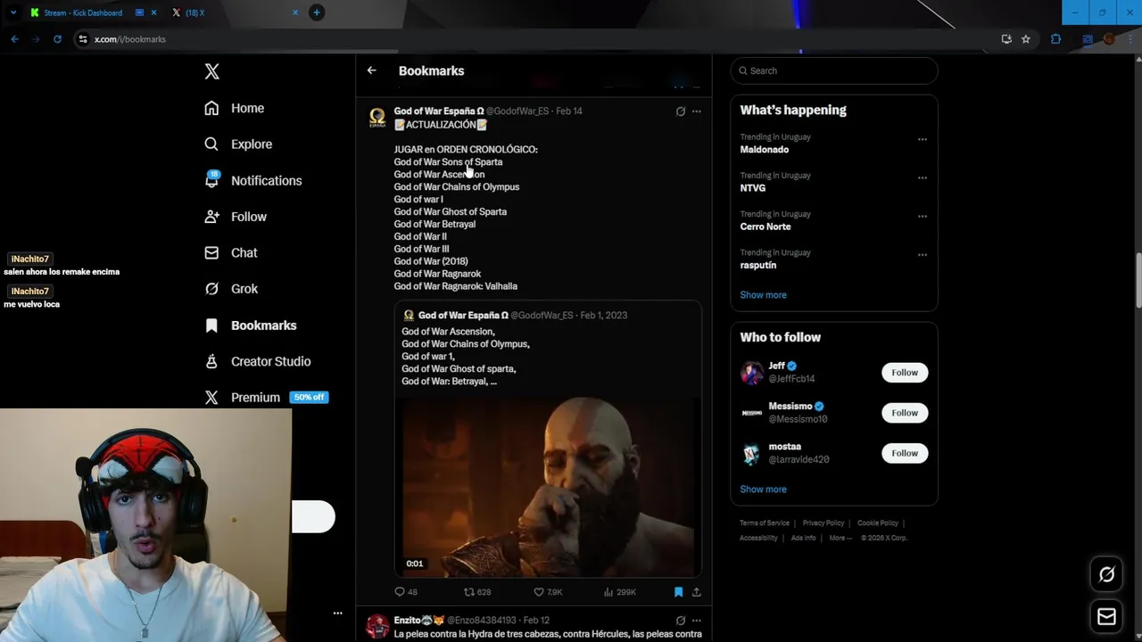This screenshot has height=642, width=1142.
Task: Close the (18) X tab
Action: [x=295, y=12]
